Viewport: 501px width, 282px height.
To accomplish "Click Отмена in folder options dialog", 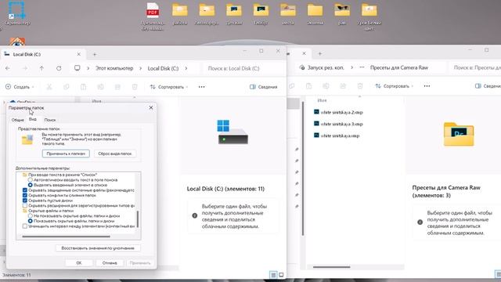I will pyautogui.click(x=110, y=263).
